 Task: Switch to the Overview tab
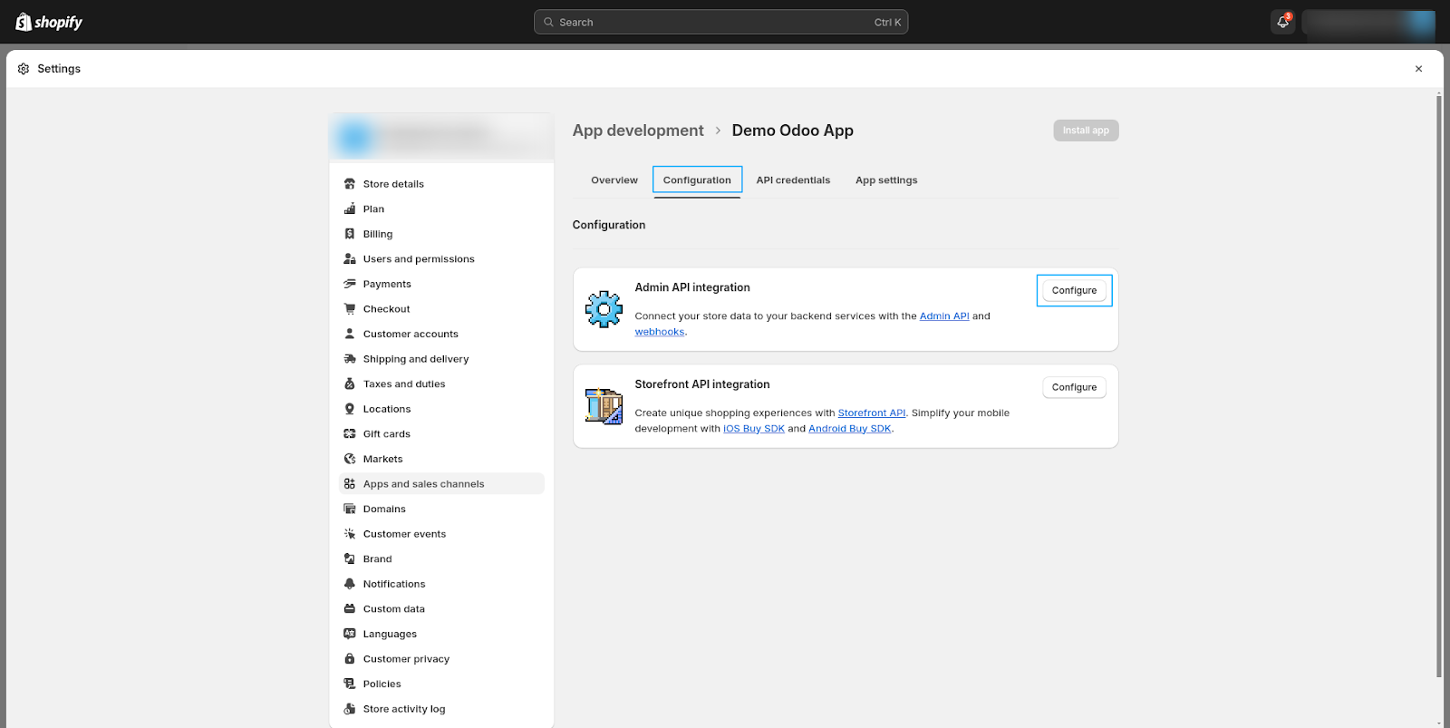tap(614, 180)
